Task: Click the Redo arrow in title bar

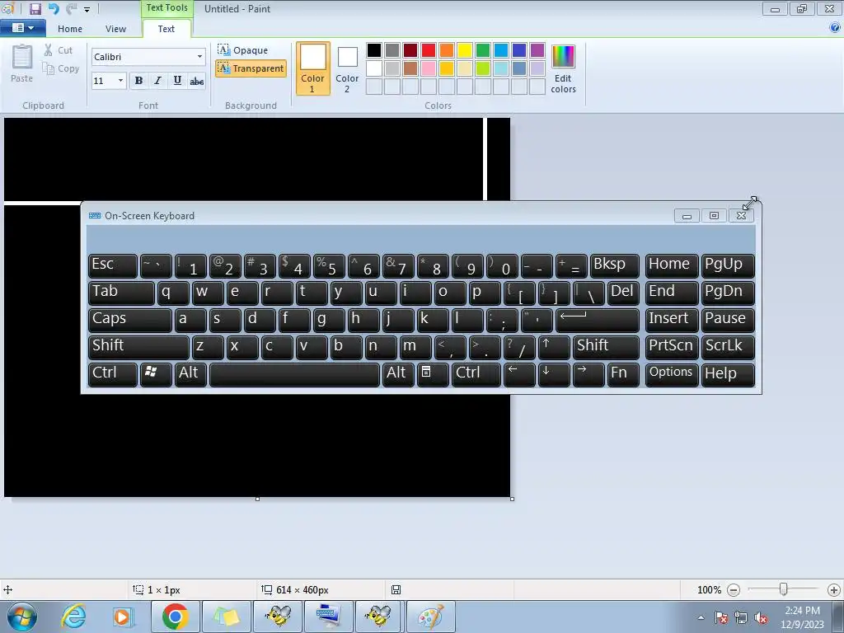Action: point(72,8)
